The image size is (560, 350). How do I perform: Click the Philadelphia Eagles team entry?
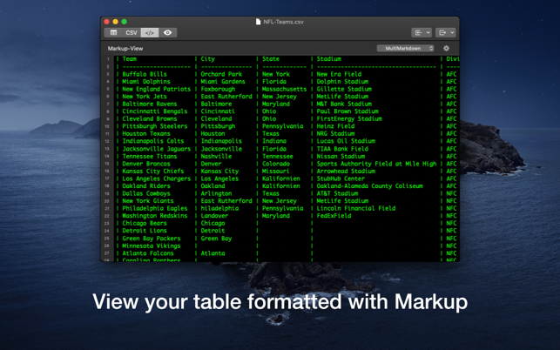155,208
